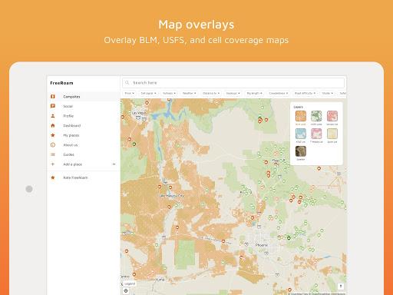Viewport: 393px width, 295px height.
Task: Click the search magnifier icon
Action: tap(127, 82)
